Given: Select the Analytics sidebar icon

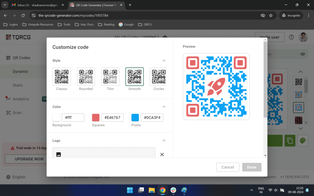Looking at the screenshot, I should (x=8, y=99).
